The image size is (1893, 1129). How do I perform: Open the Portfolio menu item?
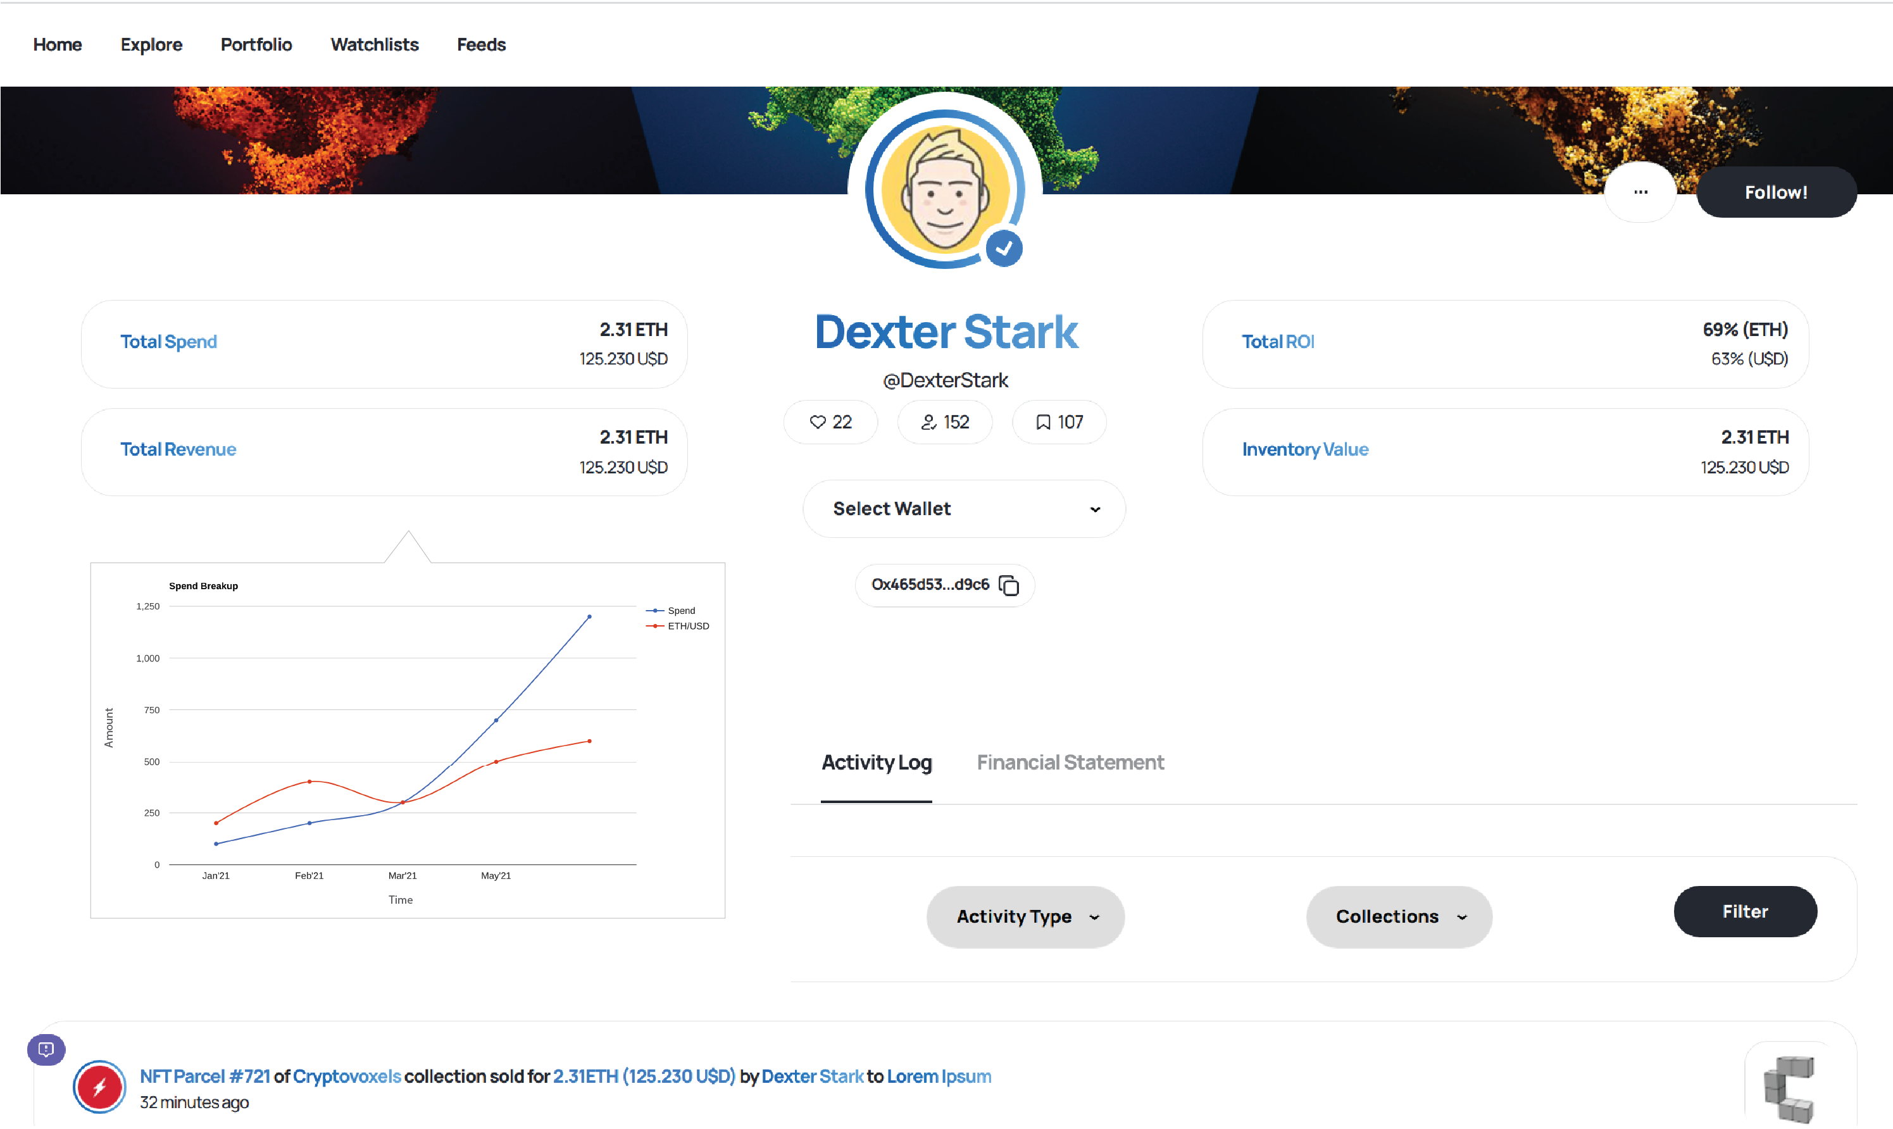(x=256, y=45)
